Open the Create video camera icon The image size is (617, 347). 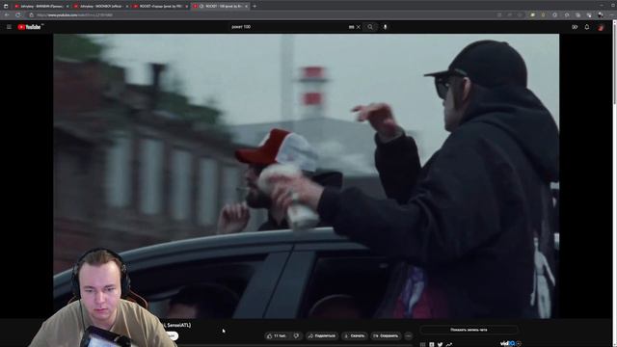click(575, 27)
